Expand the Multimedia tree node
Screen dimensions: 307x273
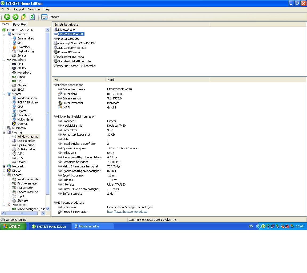4,128
